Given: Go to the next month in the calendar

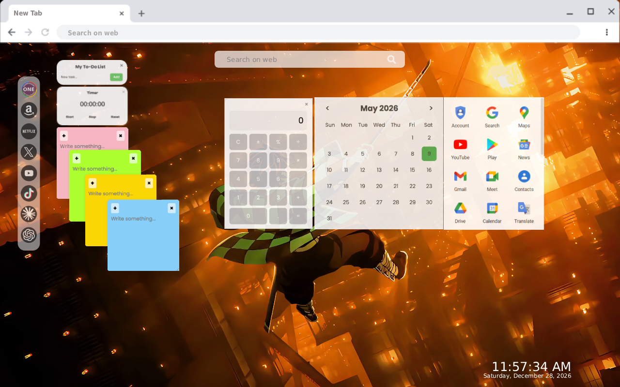Looking at the screenshot, I should click(x=431, y=108).
